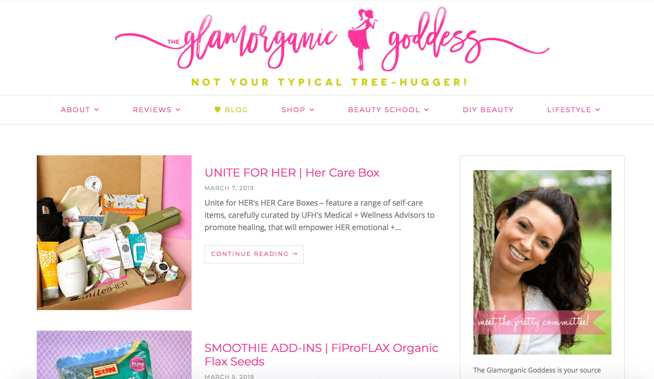The width and height of the screenshot is (654, 379).
Task: Expand the About menu chevron
Action: tap(96, 110)
